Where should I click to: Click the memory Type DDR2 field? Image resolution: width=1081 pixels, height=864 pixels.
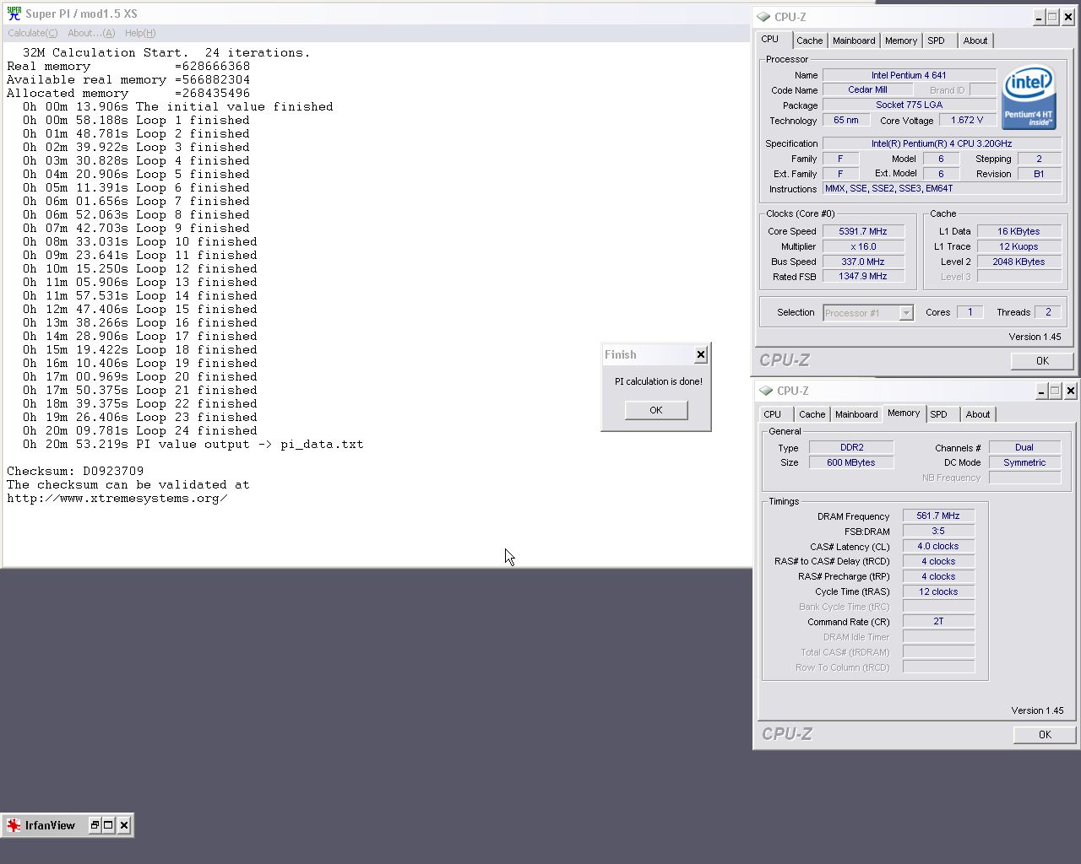(x=851, y=447)
